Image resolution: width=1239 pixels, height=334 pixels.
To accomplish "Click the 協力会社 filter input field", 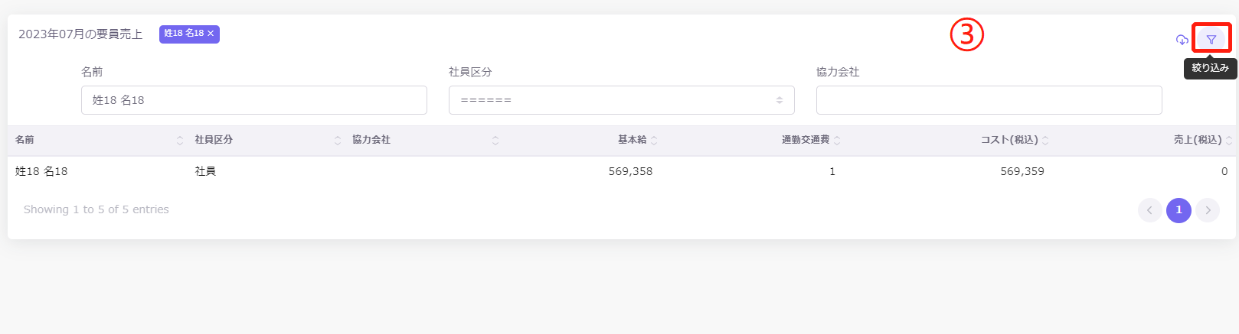I will (989, 100).
